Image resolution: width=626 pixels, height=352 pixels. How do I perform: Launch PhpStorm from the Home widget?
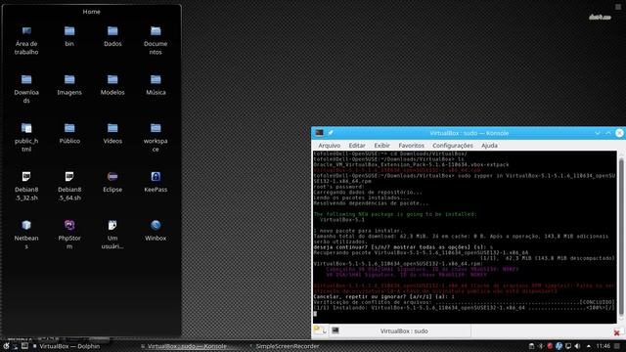point(69,235)
